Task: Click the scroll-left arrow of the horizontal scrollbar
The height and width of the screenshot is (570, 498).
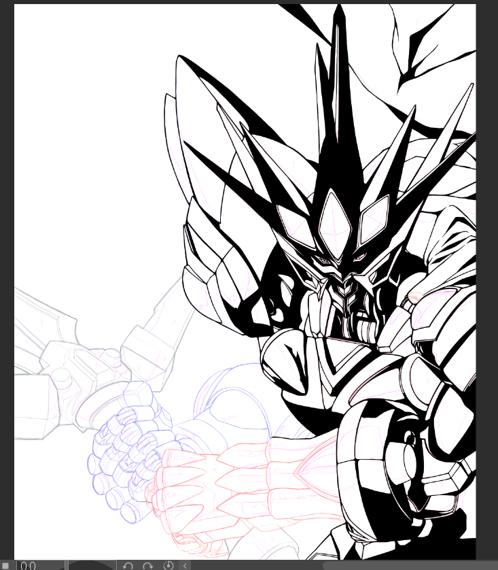Action: click(x=185, y=566)
